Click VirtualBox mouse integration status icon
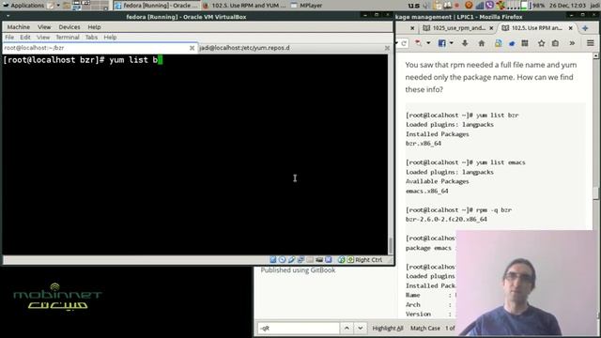This screenshot has height=338, width=601. 341,260
